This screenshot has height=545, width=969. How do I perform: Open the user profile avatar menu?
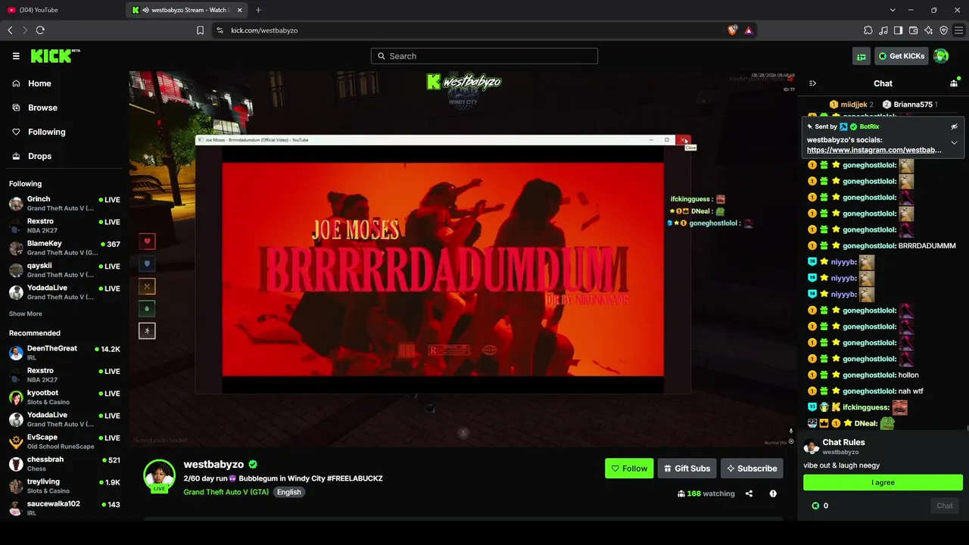(941, 56)
